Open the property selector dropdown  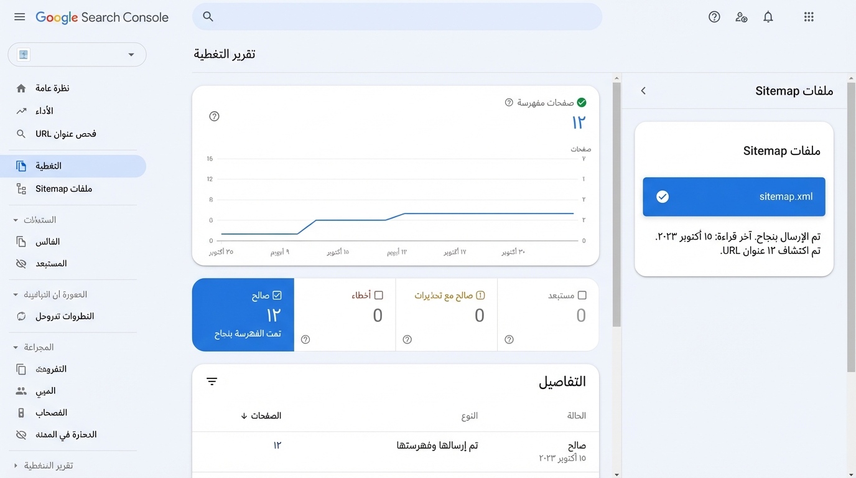[x=77, y=55]
